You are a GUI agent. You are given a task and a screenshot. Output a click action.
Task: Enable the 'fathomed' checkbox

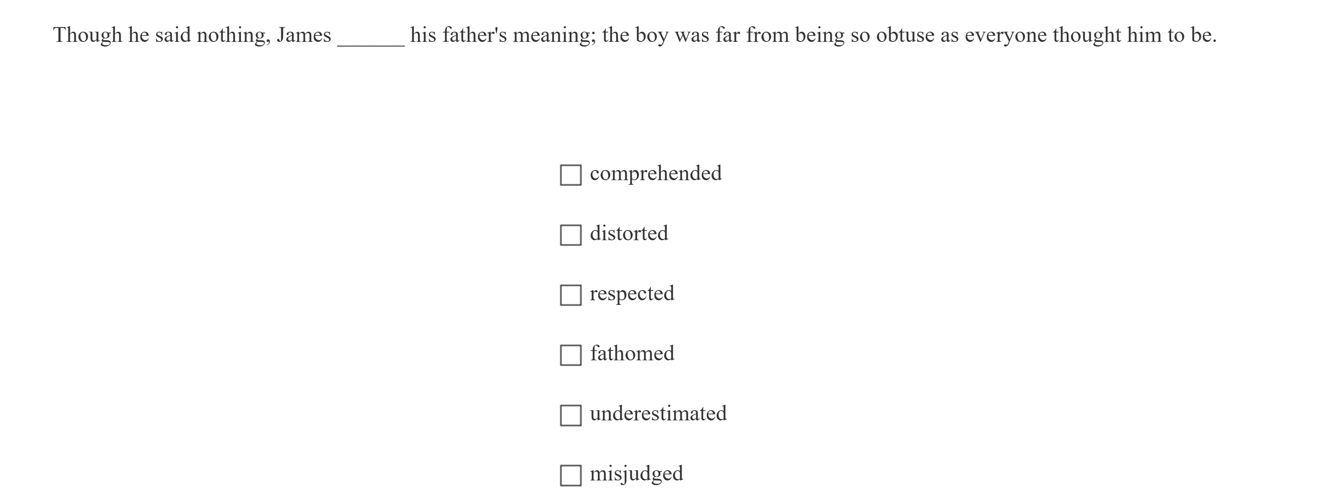pyautogui.click(x=570, y=355)
